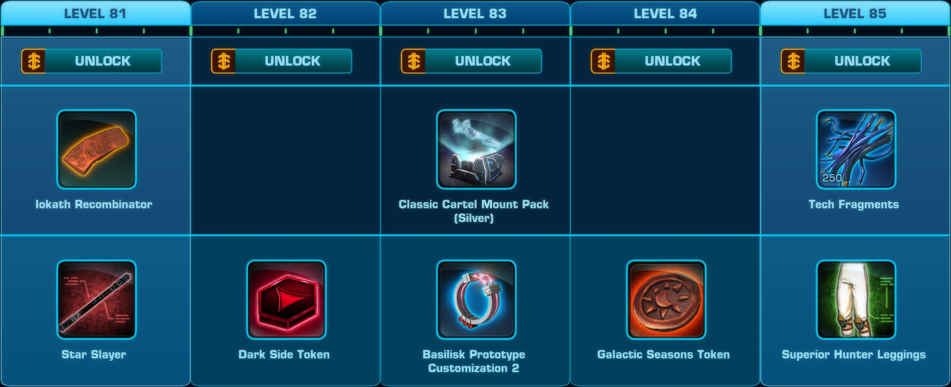Viewport: 951px width, 387px height.
Task: Select the Level 81 header
Action: click(x=95, y=13)
